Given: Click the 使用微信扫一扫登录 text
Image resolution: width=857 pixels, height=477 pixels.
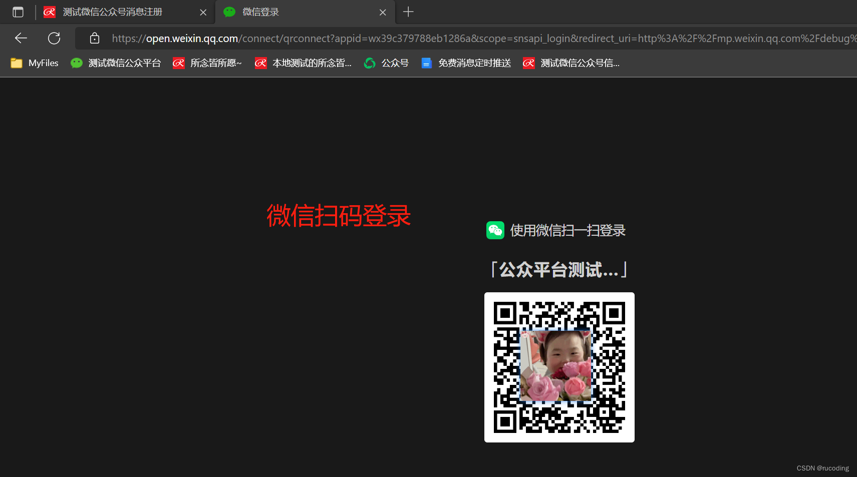Looking at the screenshot, I should tap(567, 231).
